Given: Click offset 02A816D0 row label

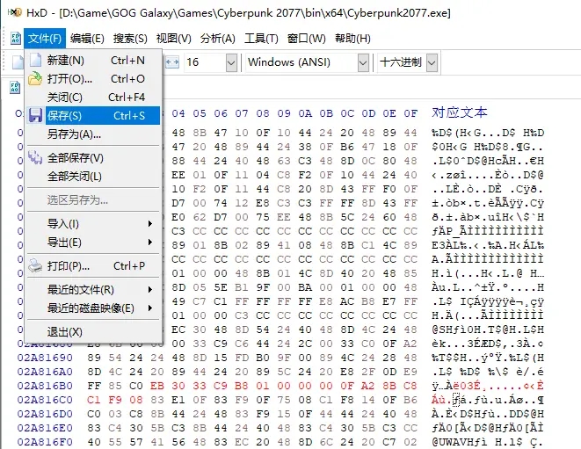Looking at the screenshot, I should point(45,414).
